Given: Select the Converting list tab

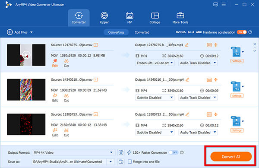Looking at the screenshot, I should tap(116, 32).
